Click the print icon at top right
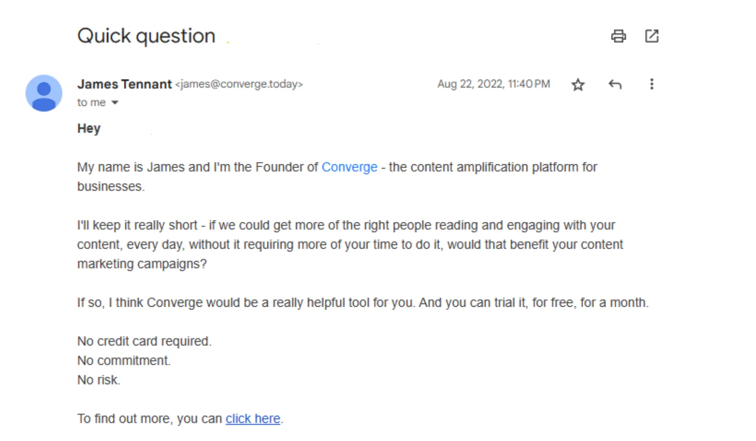Screen dimensions: 756x441 (618, 35)
